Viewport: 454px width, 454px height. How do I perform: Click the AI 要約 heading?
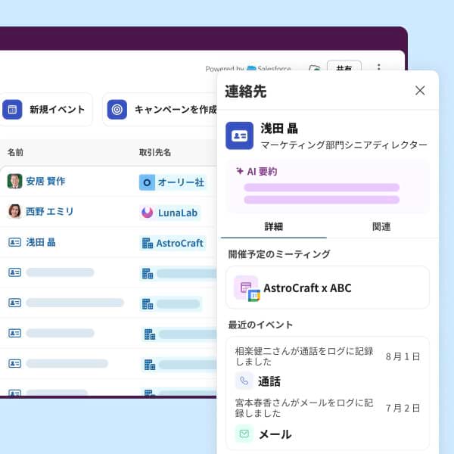(x=262, y=172)
